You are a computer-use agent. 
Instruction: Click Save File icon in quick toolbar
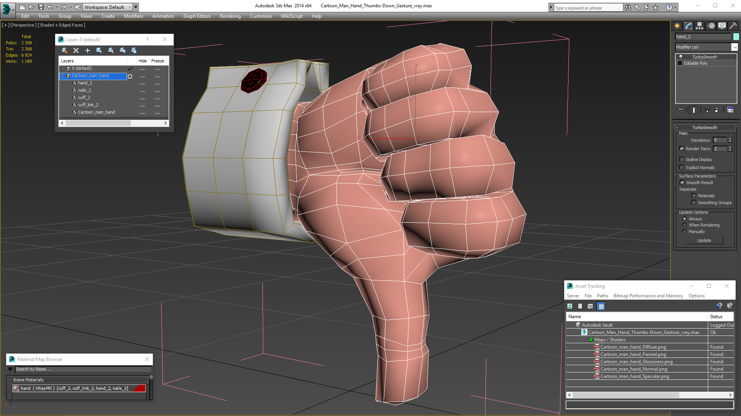[41, 7]
